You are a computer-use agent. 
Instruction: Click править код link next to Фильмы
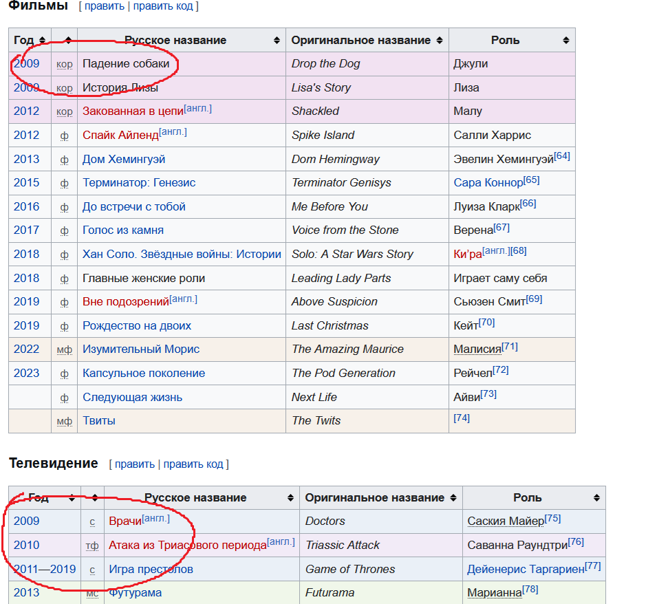[163, 6]
